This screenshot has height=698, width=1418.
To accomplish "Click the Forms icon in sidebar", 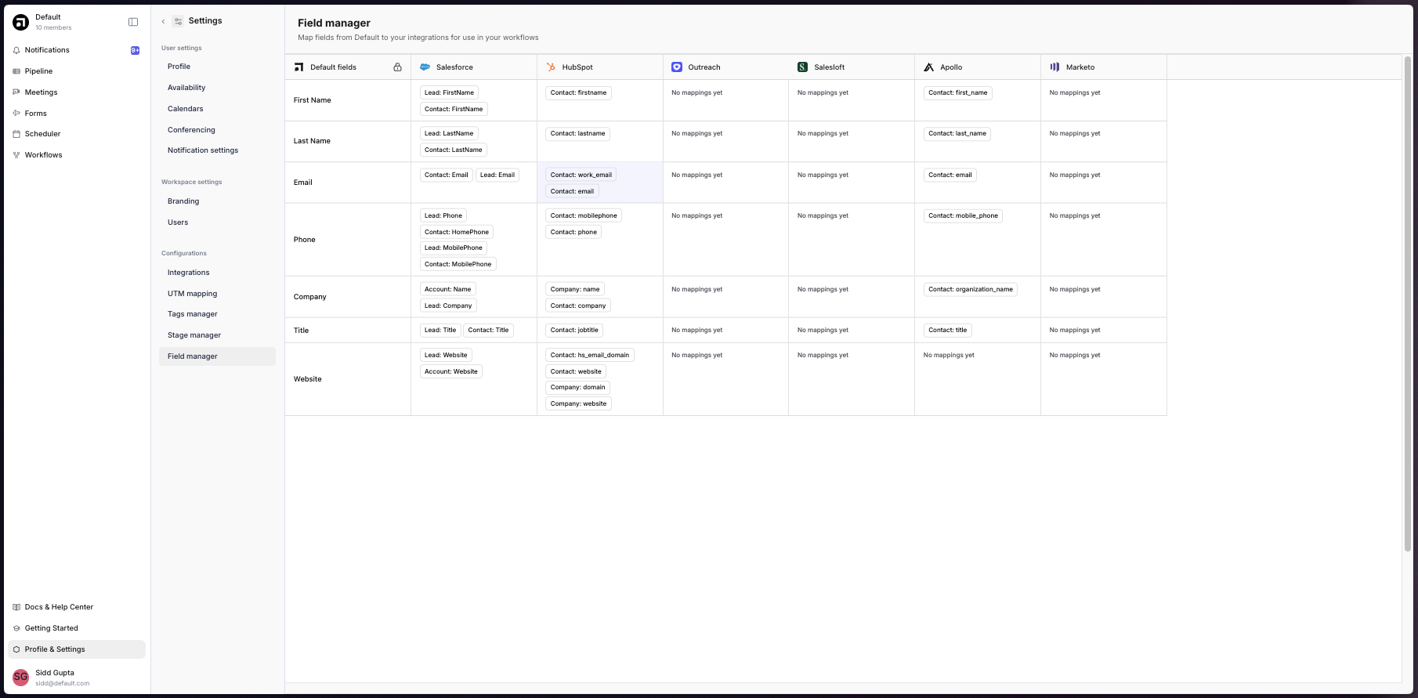I will [16, 114].
